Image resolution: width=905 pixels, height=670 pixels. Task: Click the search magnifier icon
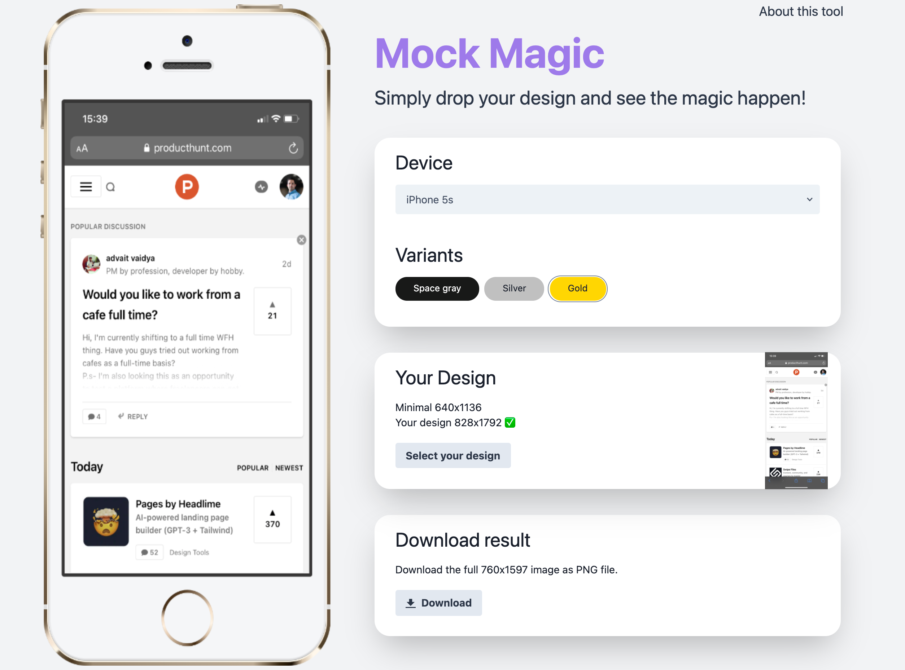pyautogui.click(x=111, y=186)
